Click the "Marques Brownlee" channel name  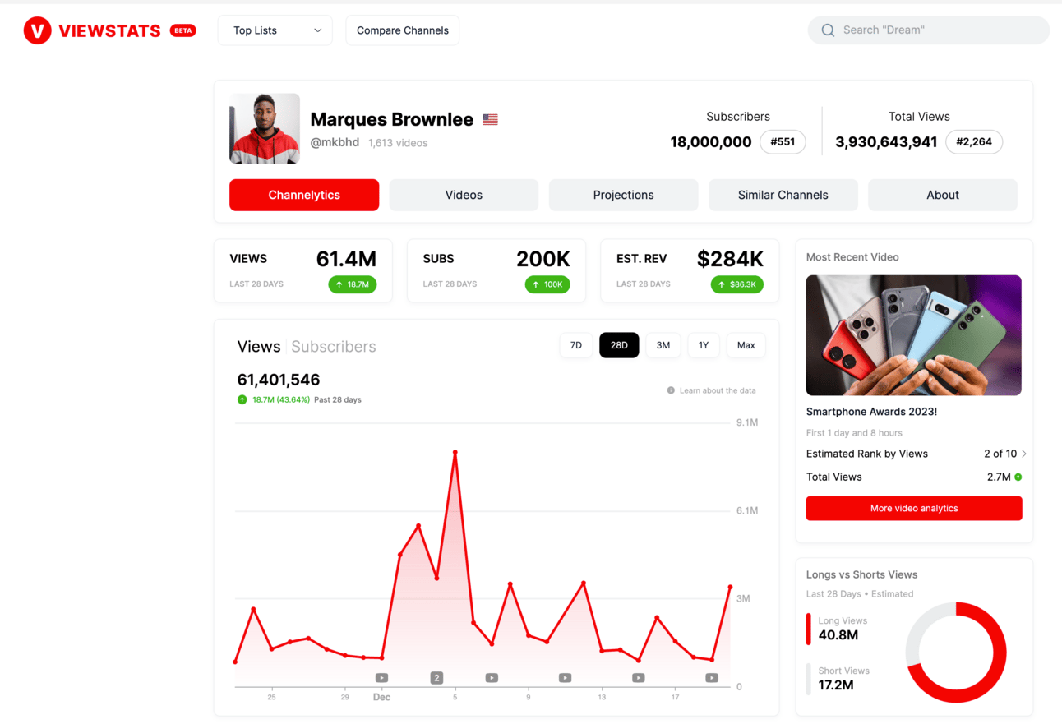tap(392, 119)
